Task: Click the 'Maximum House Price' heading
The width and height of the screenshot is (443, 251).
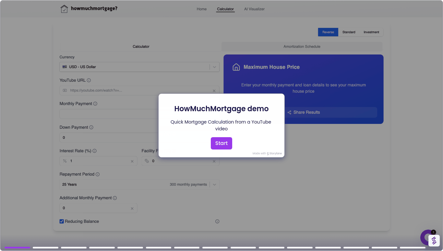Action: tap(271, 67)
